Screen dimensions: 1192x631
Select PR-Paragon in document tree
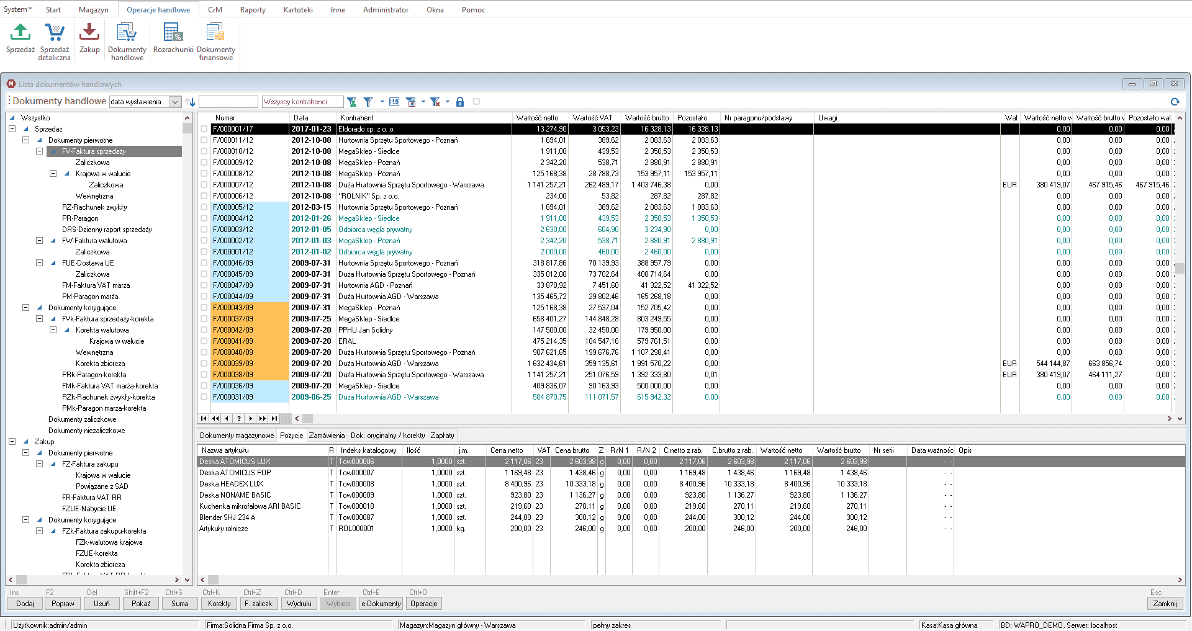[x=80, y=218]
